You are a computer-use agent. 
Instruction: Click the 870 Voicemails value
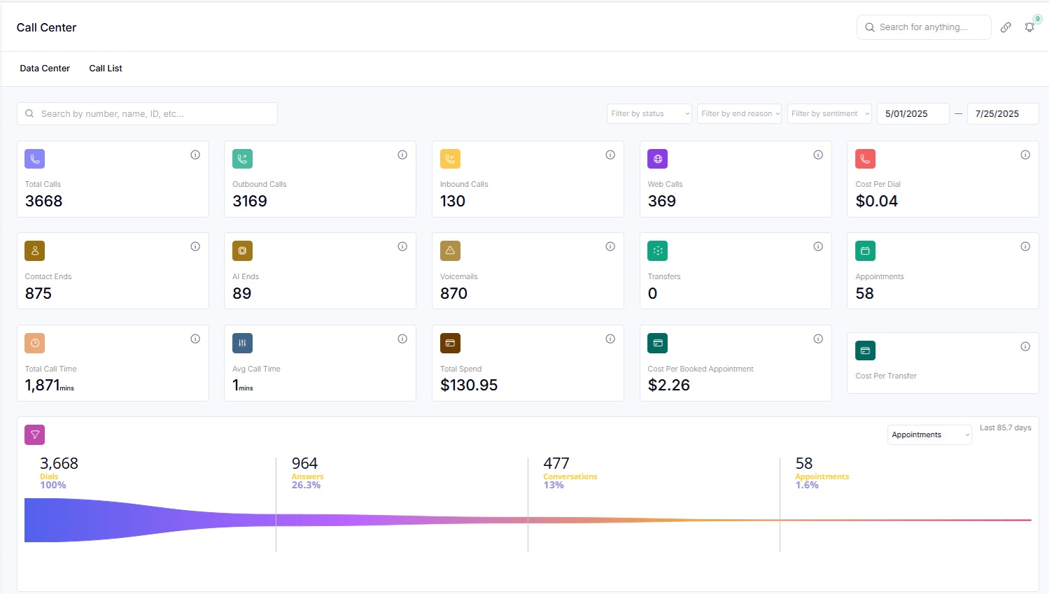[x=453, y=293]
